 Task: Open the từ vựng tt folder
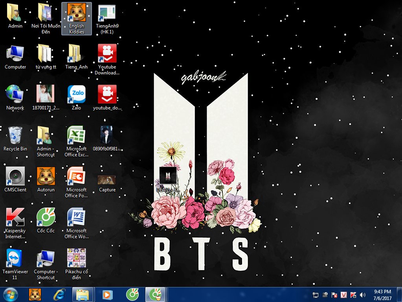click(x=46, y=56)
